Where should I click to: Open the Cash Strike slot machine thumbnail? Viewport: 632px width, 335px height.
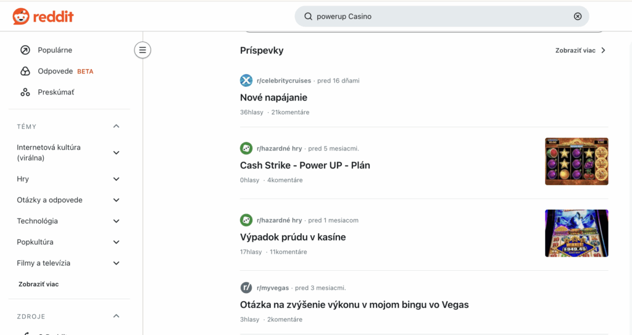tap(576, 162)
